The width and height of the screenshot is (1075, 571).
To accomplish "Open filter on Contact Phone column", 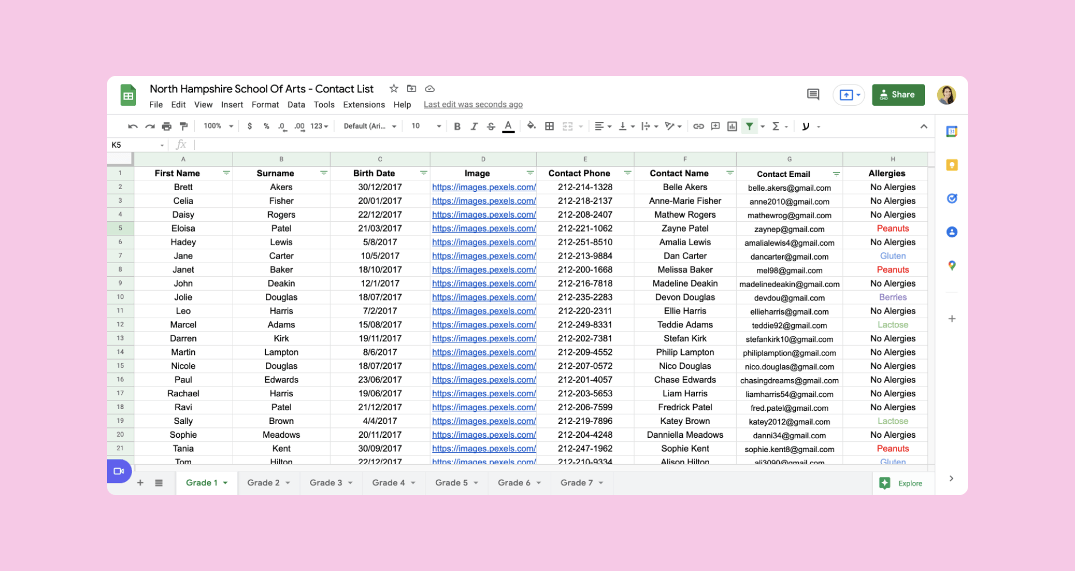I will [628, 173].
